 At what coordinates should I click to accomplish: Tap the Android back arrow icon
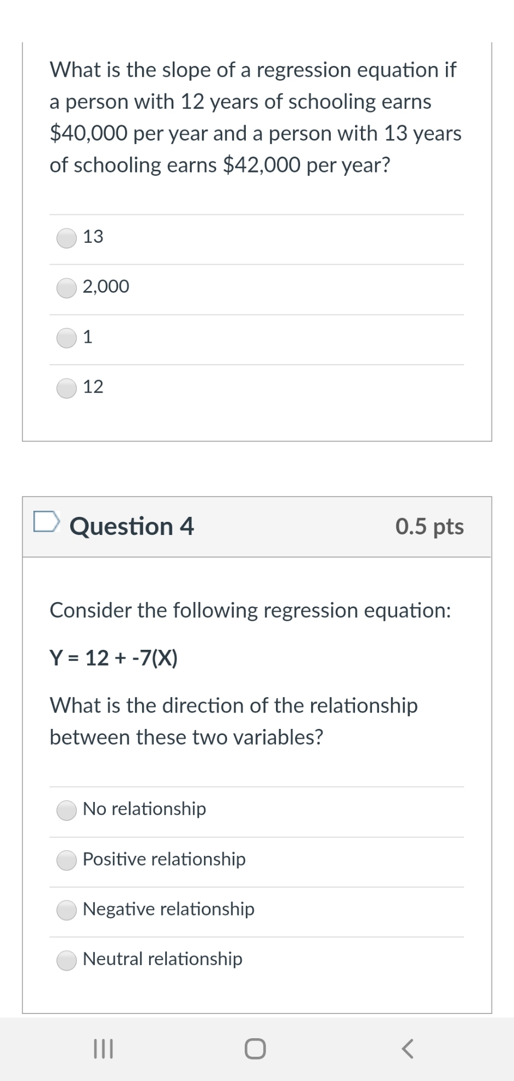(x=407, y=1049)
